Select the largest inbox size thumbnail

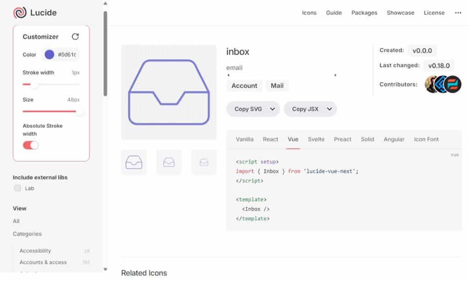pyautogui.click(x=134, y=162)
